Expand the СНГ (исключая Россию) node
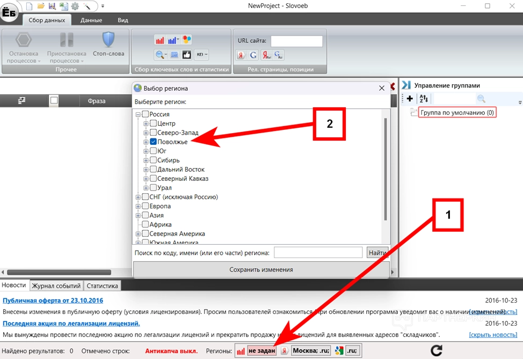This screenshot has height=359, width=523. coord(138,197)
